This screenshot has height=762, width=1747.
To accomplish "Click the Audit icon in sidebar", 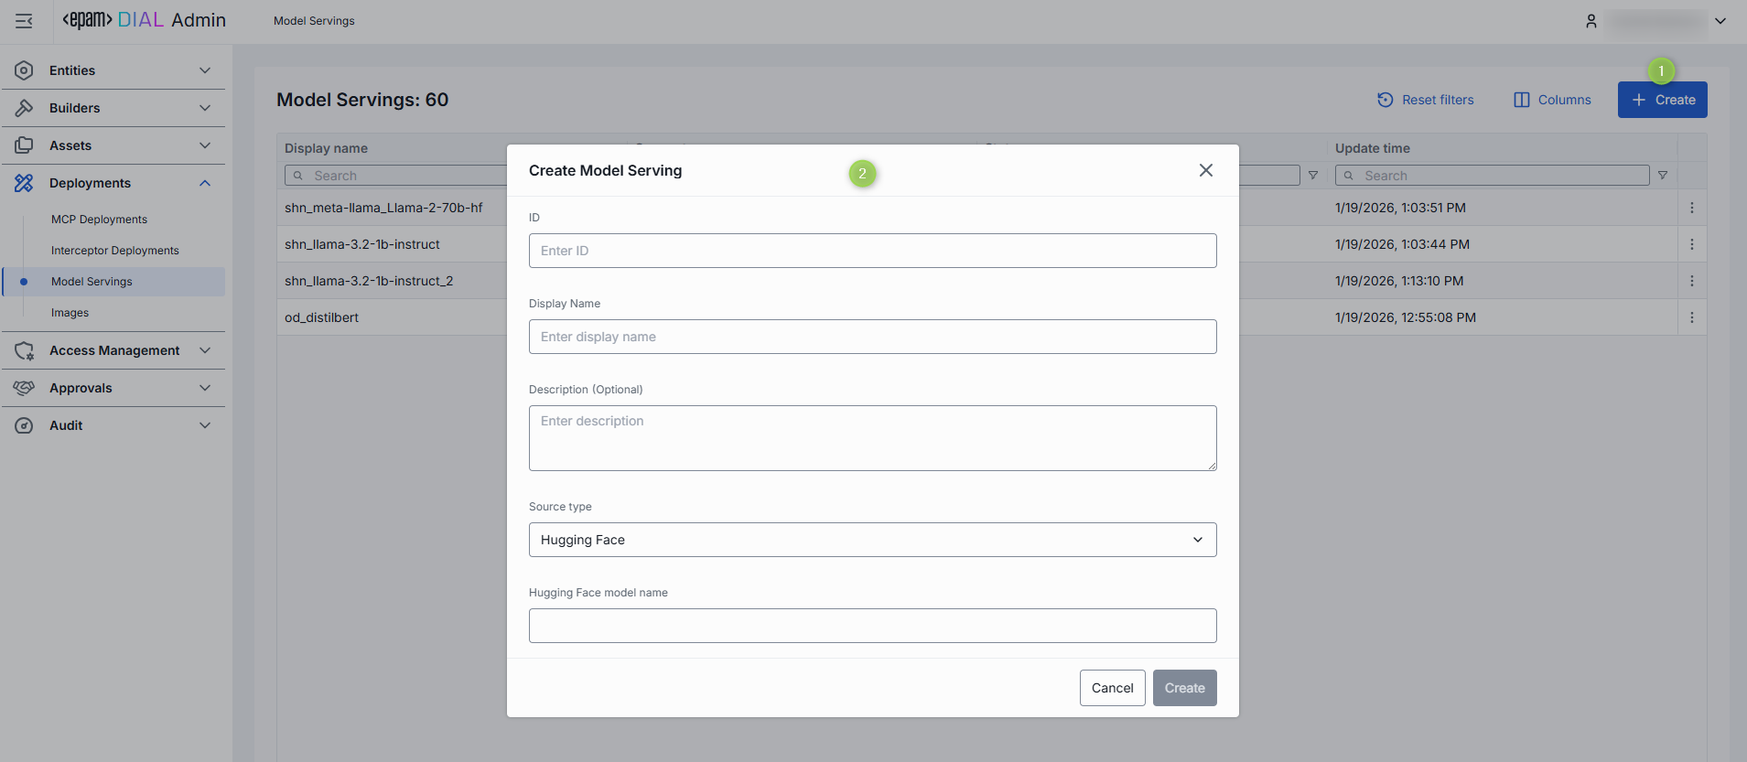I will coord(24,425).
